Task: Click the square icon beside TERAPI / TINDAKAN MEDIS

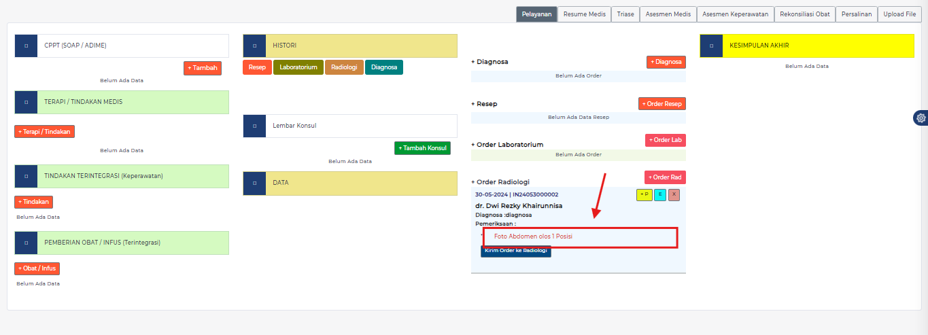Action: 26,102
